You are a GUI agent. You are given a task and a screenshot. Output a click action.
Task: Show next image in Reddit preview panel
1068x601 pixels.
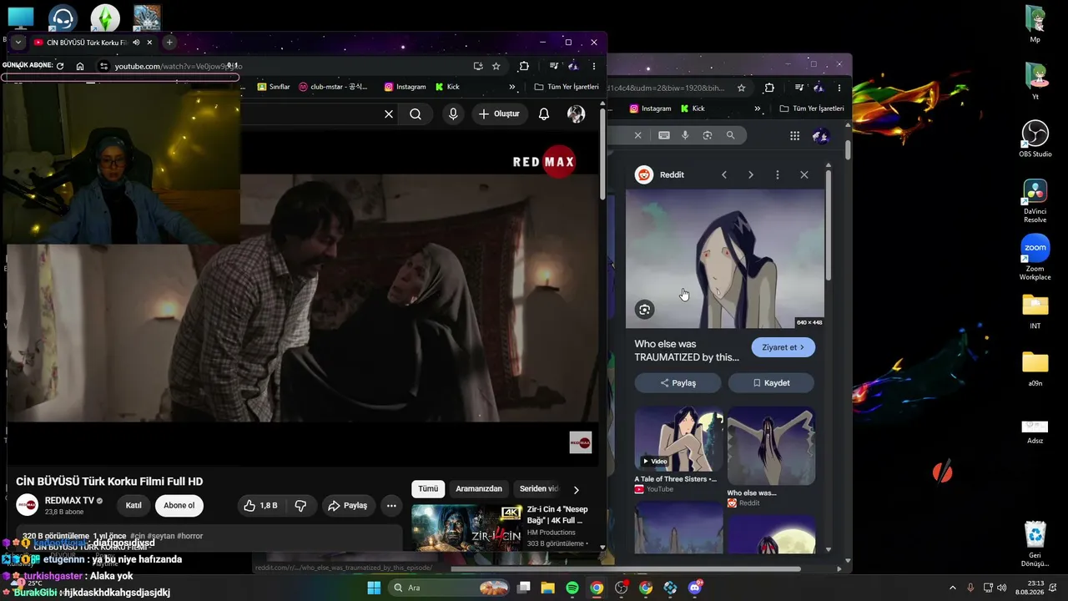click(751, 174)
